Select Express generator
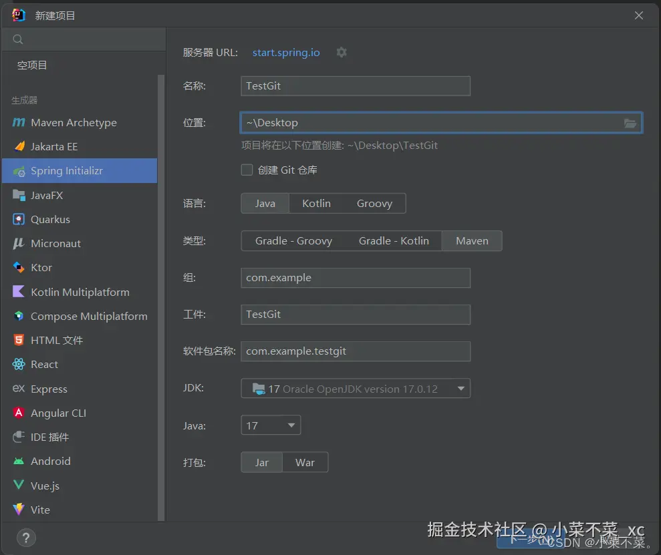The image size is (661, 555). [80, 389]
